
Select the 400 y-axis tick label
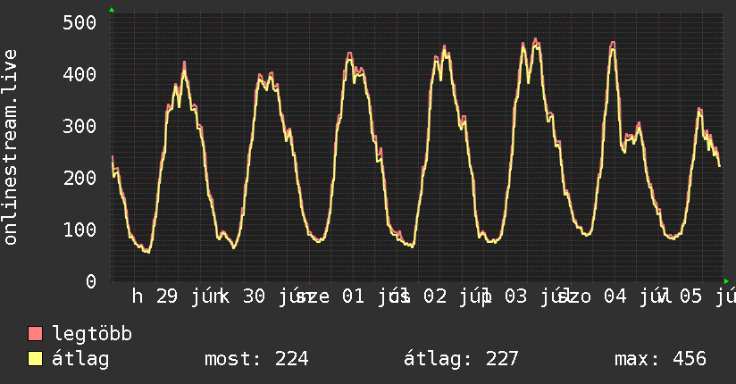[x=79, y=74]
